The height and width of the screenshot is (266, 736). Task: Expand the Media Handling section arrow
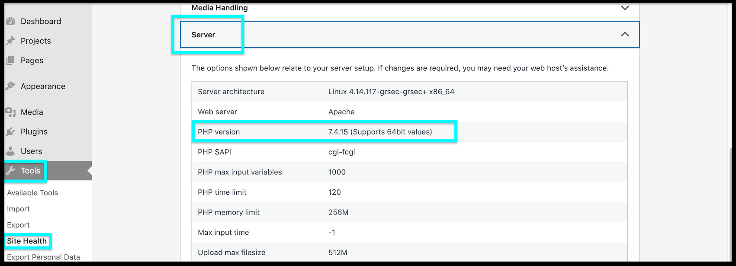(x=625, y=8)
